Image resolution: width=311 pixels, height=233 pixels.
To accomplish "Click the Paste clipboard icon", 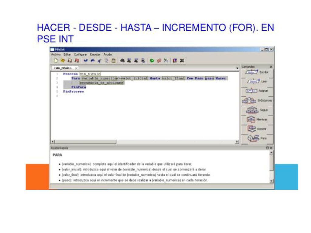I will 113,61.
